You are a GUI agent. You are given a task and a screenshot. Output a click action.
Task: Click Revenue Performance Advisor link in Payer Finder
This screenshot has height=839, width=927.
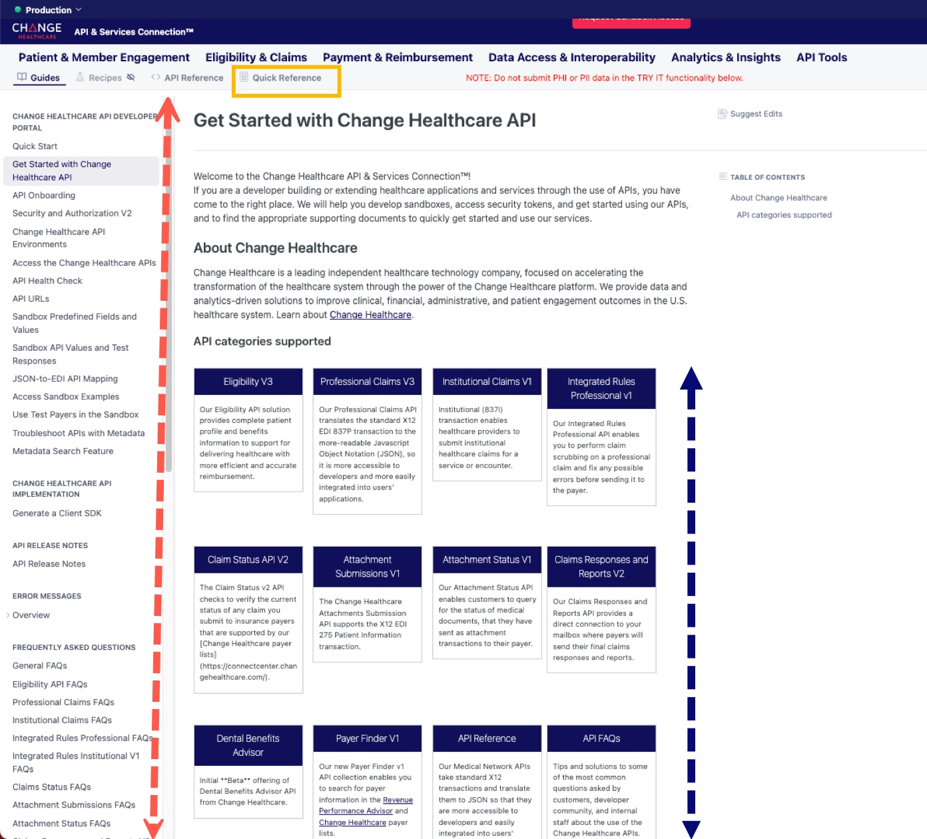coord(365,806)
